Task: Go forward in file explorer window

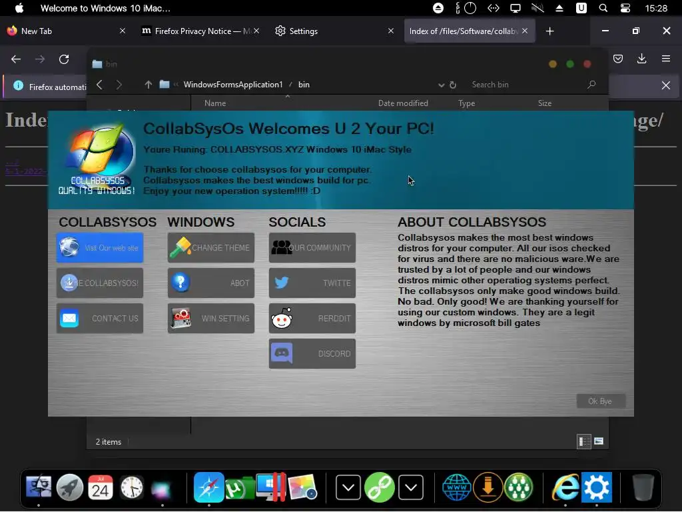Action: 119,85
